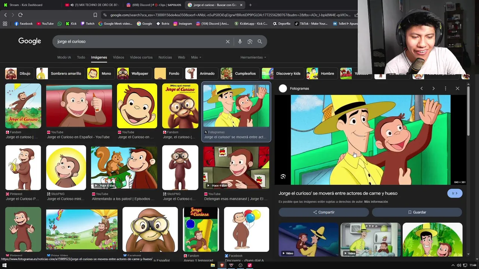Switch to MIX TECHNO DE ORO tab
The height and width of the screenshot is (269, 479).
92,5
